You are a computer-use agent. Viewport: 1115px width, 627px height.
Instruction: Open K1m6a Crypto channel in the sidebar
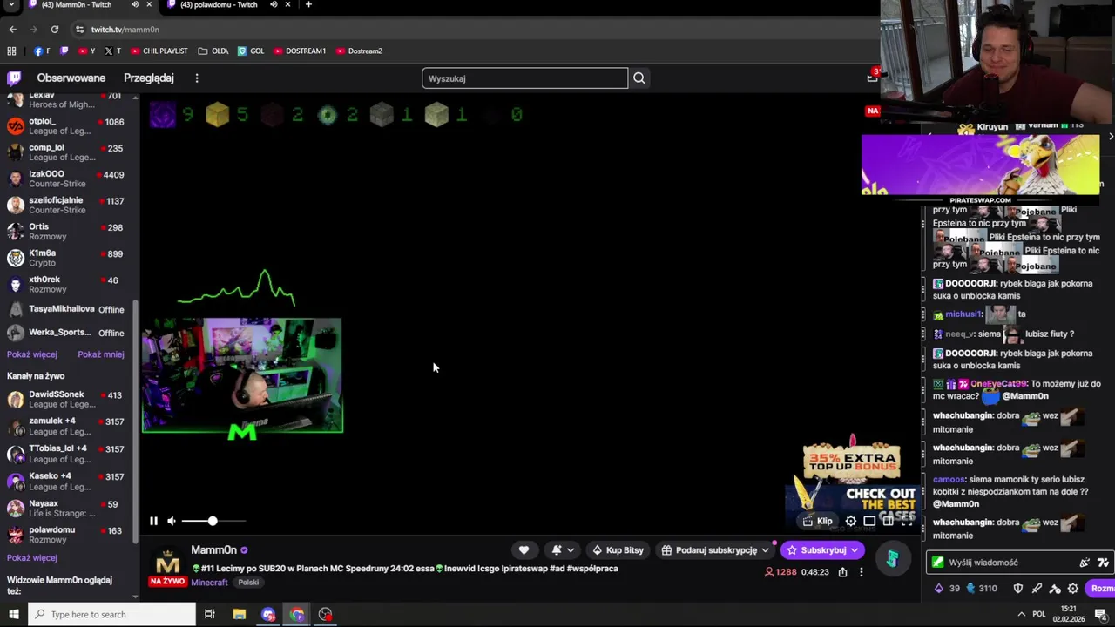tap(67, 258)
